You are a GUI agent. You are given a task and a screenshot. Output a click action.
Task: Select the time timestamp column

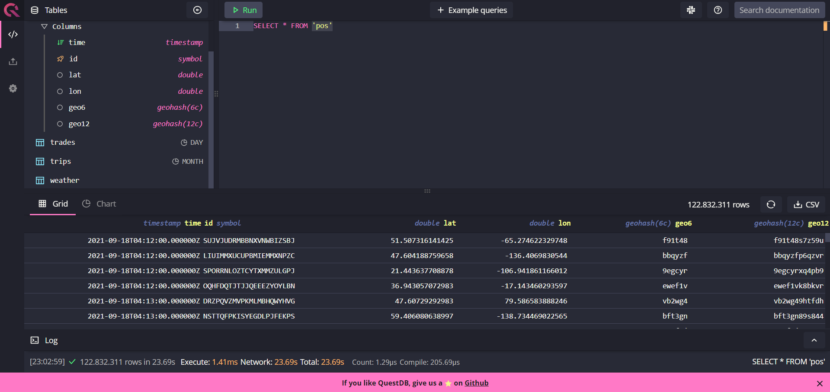click(x=130, y=42)
